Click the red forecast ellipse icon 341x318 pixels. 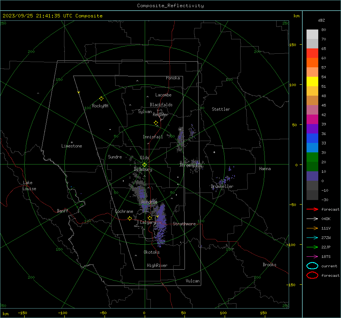(x=312, y=275)
